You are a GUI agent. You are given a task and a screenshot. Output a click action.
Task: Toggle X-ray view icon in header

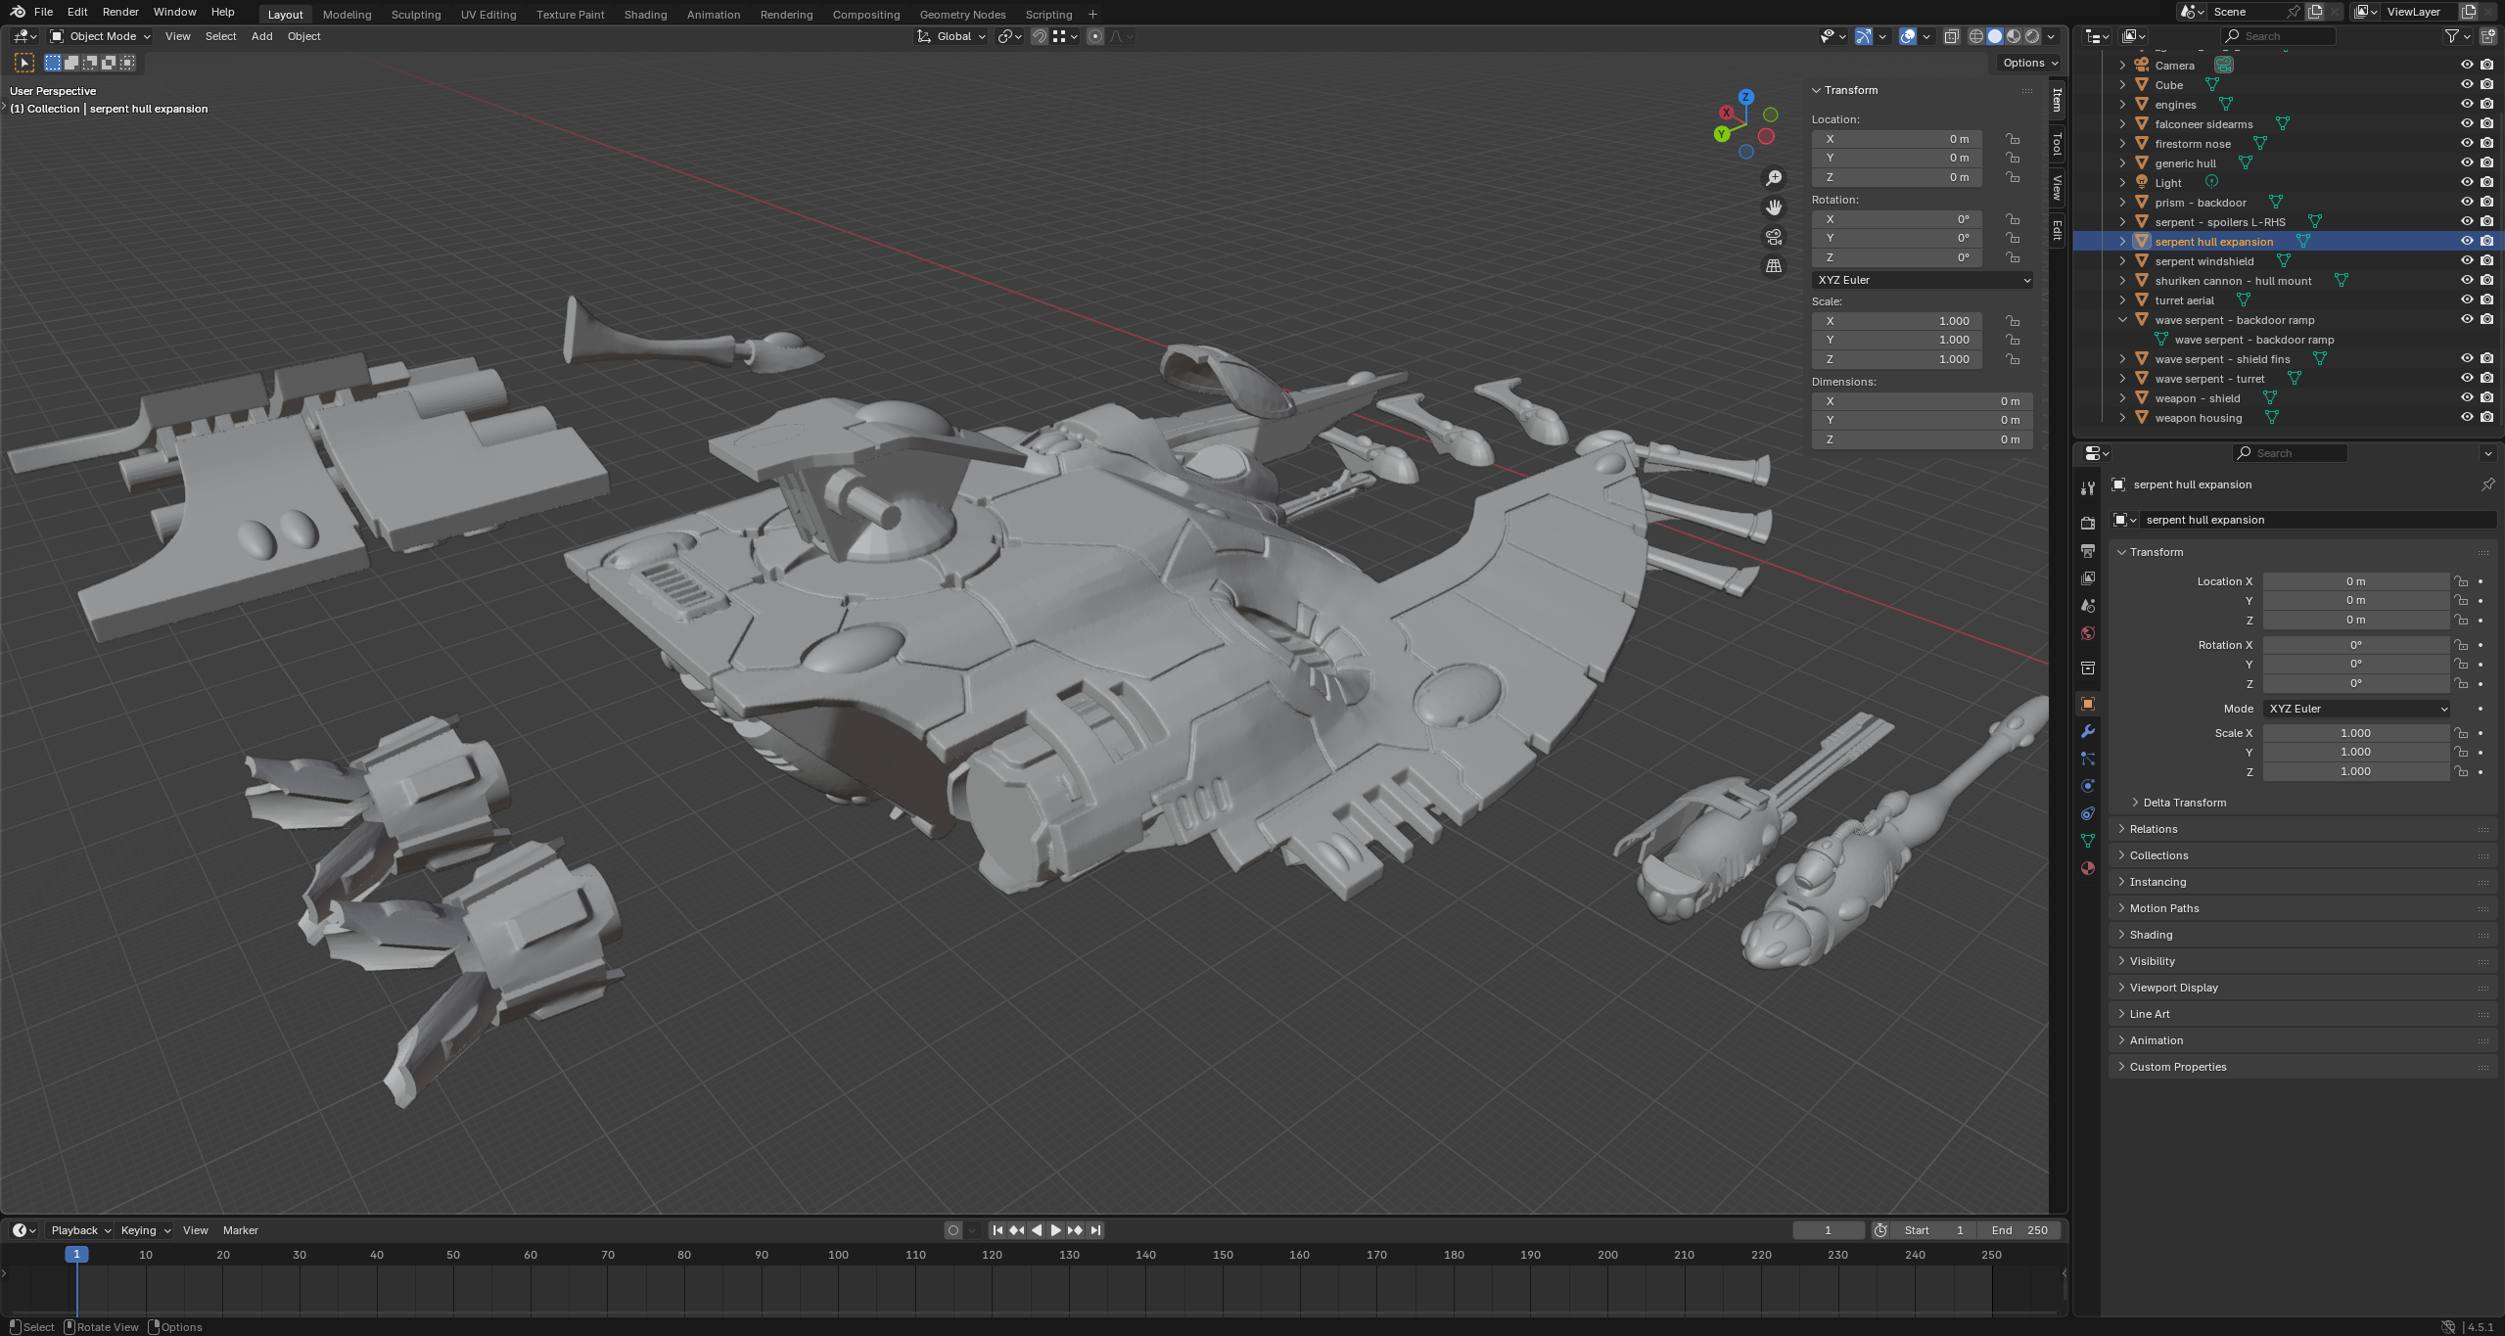pos(1951,36)
